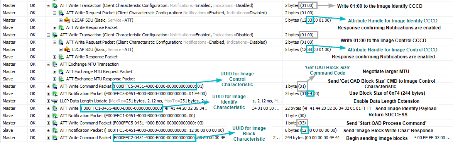Expand the Notification Packet ending 01 F4 00
The width and height of the screenshot is (453, 143).
[x=48, y=94]
